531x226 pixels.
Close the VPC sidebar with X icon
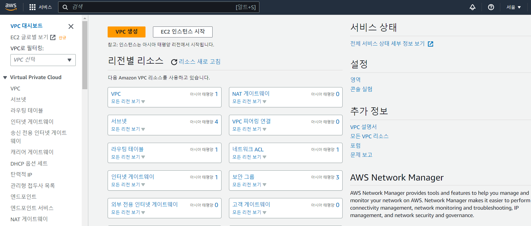pyautogui.click(x=71, y=26)
